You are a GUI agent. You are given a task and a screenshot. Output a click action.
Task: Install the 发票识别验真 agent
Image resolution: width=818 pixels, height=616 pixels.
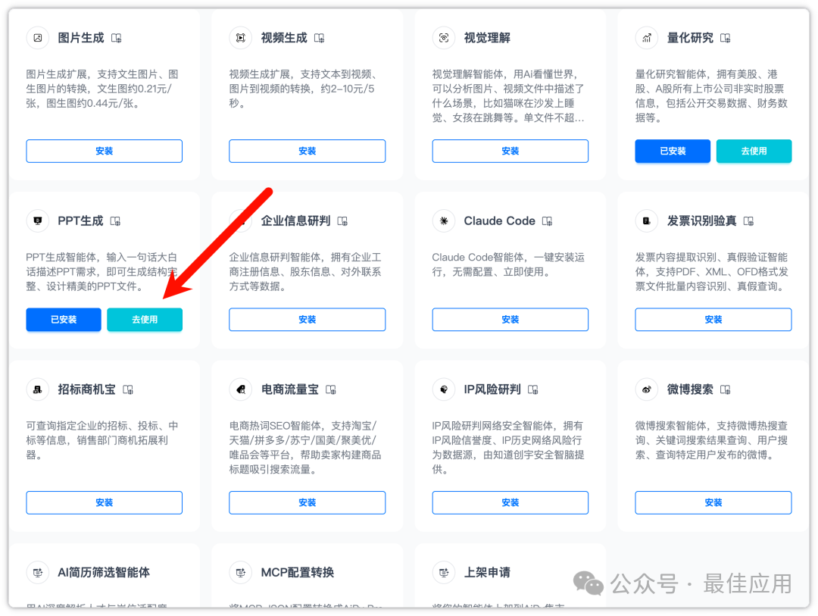[713, 320]
